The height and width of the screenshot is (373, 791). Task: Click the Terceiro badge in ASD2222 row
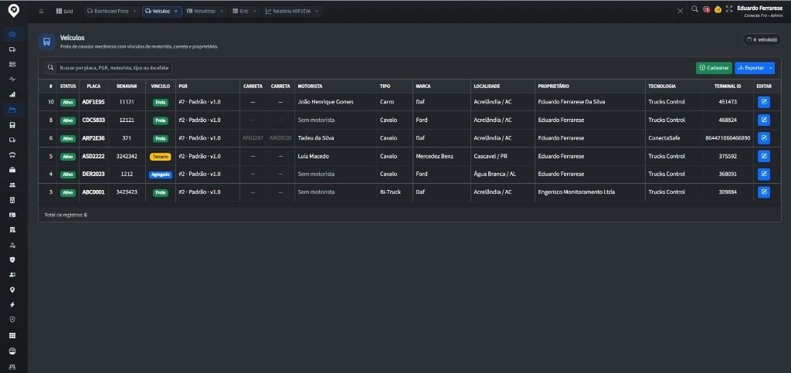pos(161,157)
